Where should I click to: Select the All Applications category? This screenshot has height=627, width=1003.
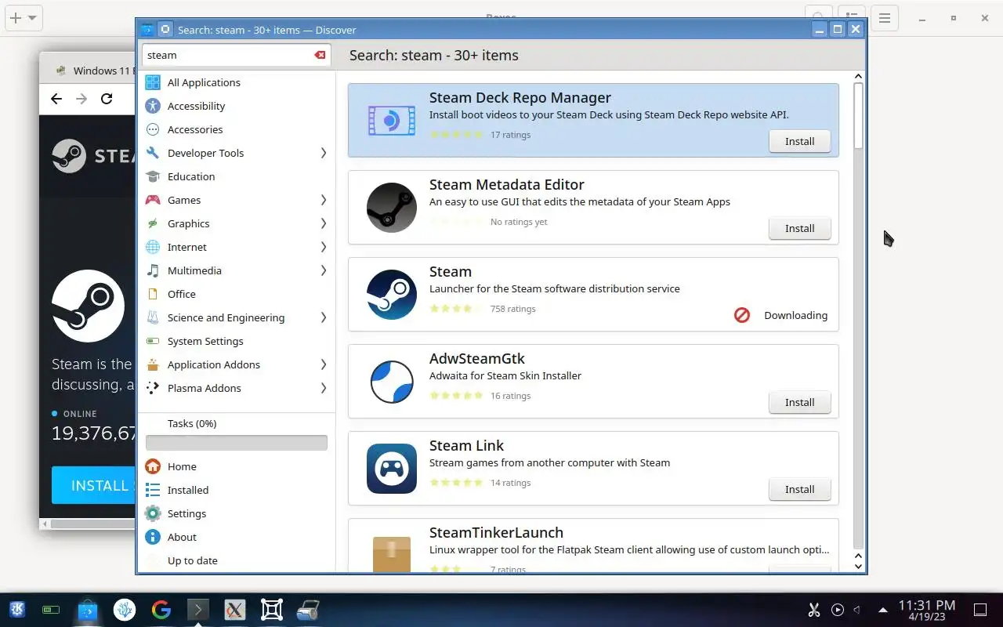[236, 82]
